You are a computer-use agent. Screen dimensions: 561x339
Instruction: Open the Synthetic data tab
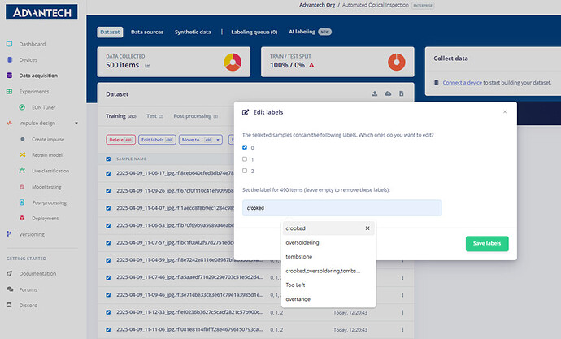click(193, 32)
